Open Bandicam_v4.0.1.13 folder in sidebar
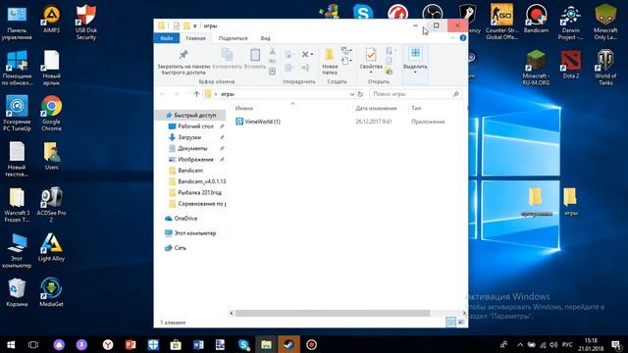The width and height of the screenshot is (628, 353). click(x=197, y=181)
